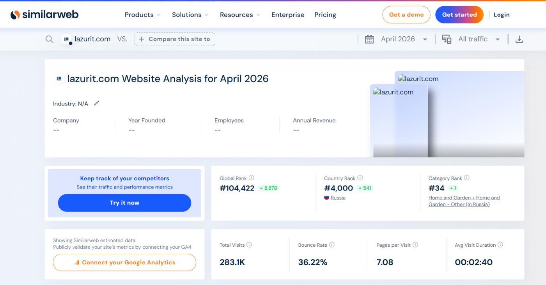546x285 pixels.
Task: Click the visit duration value 00:02:40
Action: point(474,262)
